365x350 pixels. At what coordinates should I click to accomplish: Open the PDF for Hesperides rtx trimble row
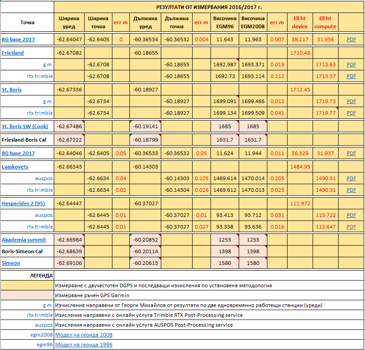352,227
